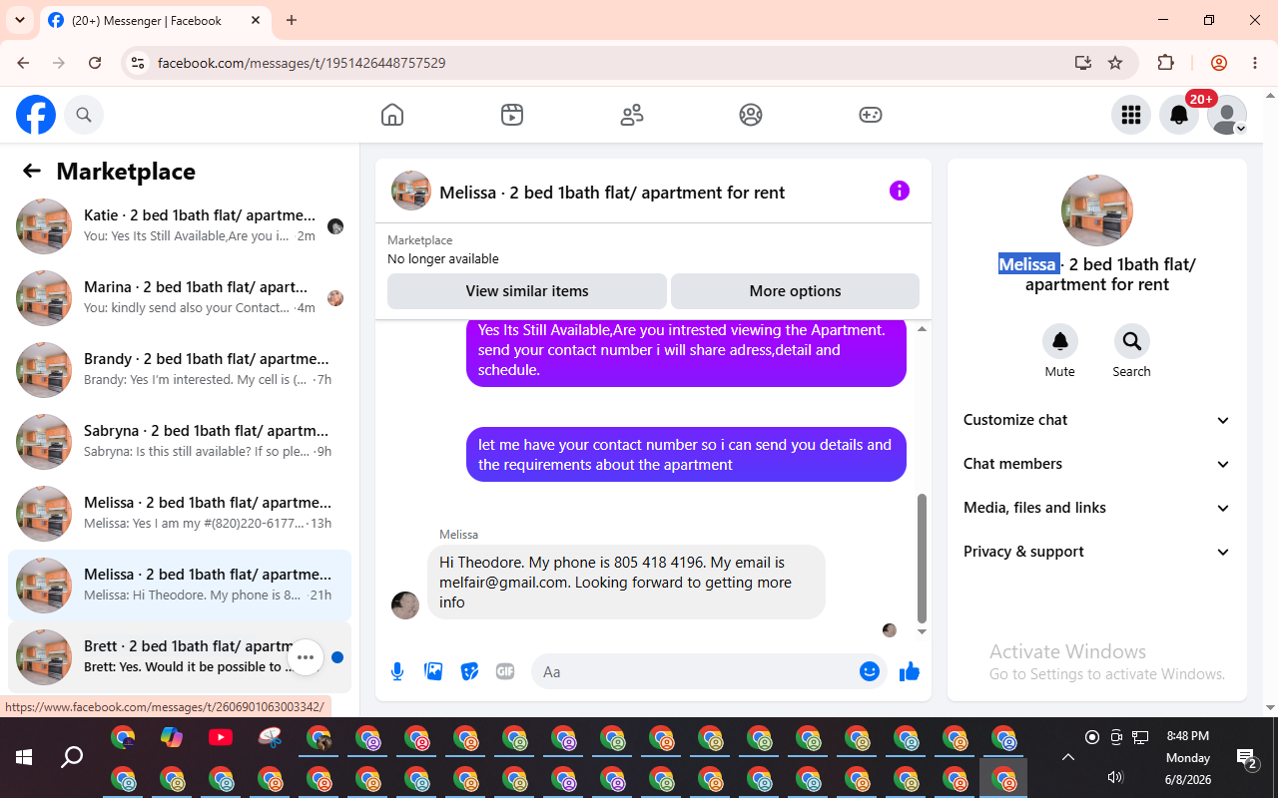The height and width of the screenshot is (798, 1278).
Task: Click the purple conversation information icon
Action: [x=900, y=191]
